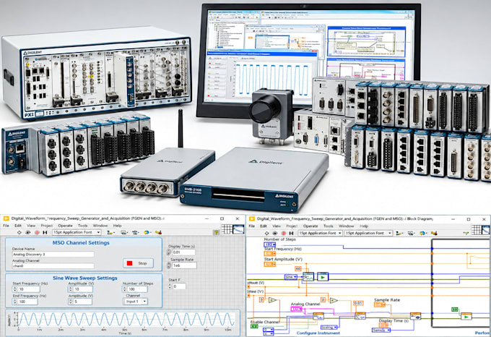Click VI icon thumbnail on front panel window
This screenshot has width=491, height=337.
tap(238, 229)
